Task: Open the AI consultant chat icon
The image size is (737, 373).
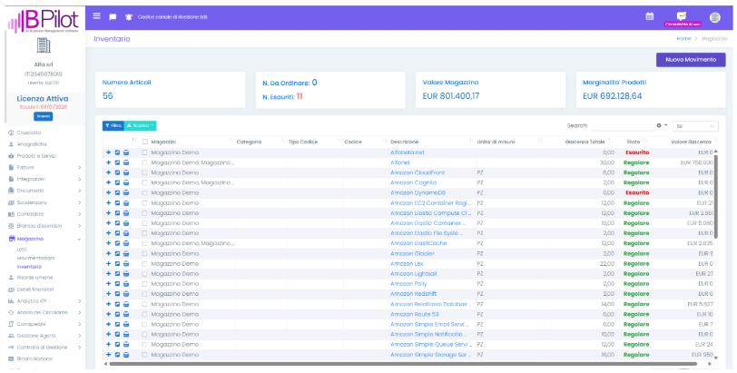Action: [x=682, y=15]
